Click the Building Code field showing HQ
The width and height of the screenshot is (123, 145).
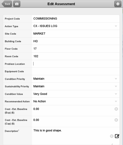tap(76, 41)
